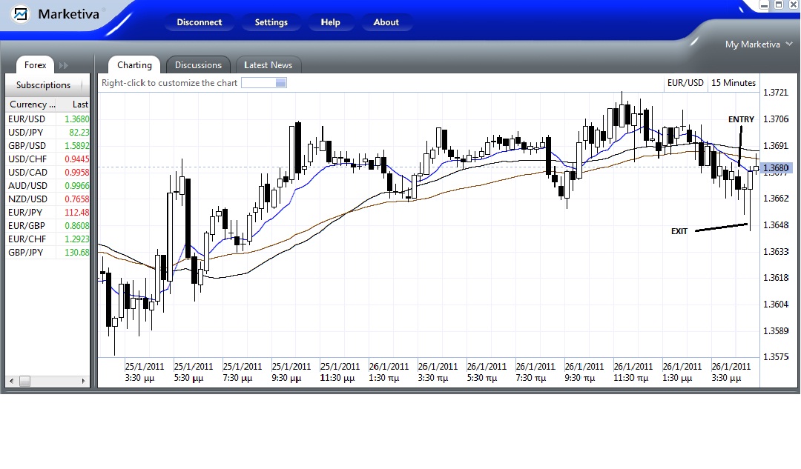Click the 25/1/2011 11:30 μμ time label
This screenshot has width=801, height=469.
(340, 372)
